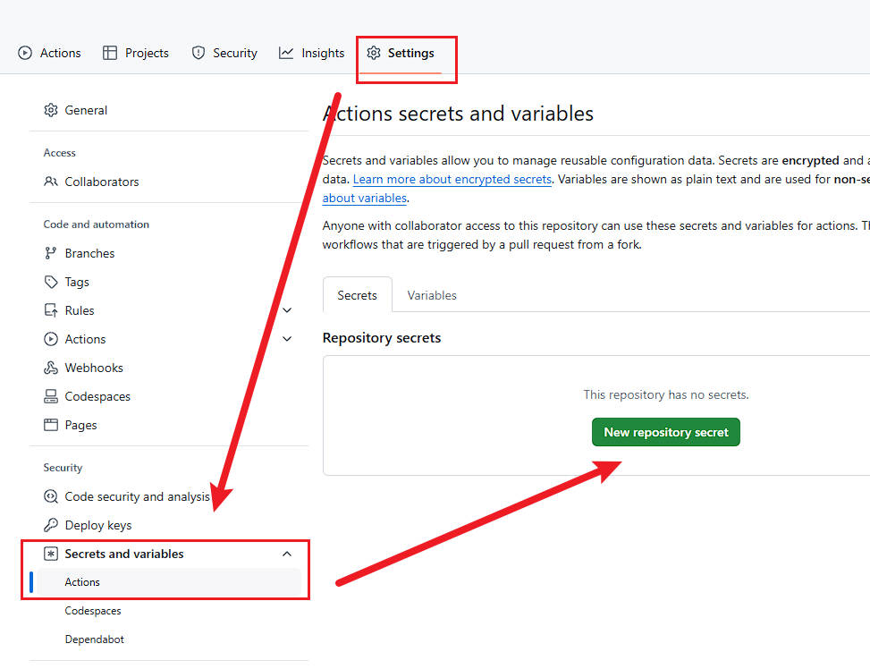870x669 pixels.
Task: Expand the Actions settings chevron
Action: [287, 339]
